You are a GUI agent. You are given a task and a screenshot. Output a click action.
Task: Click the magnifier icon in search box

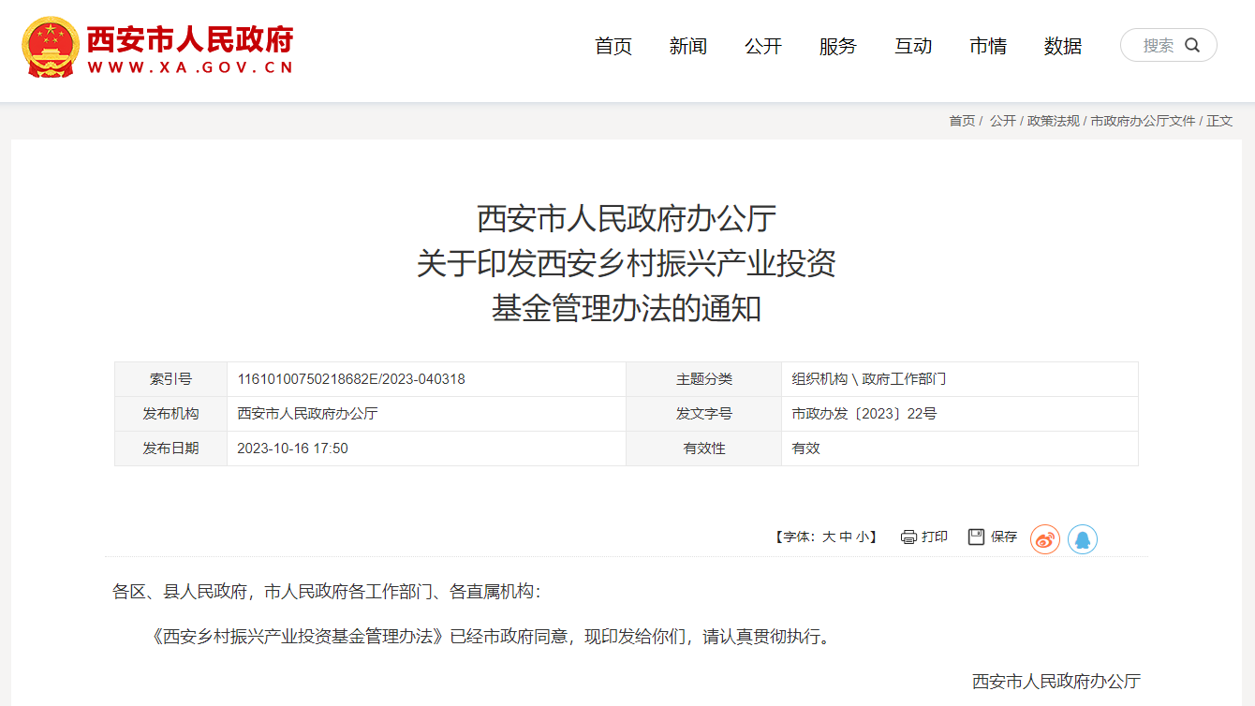point(1192,45)
